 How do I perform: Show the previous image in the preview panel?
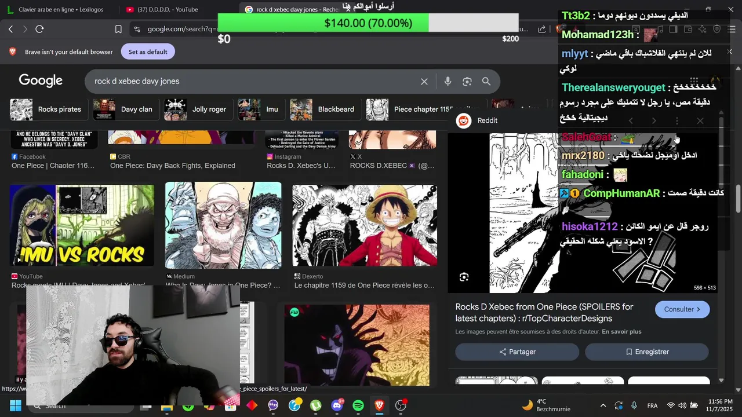point(631,120)
